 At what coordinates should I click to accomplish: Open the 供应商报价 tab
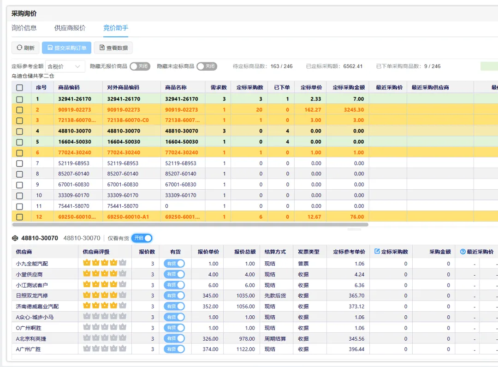coord(70,28)
